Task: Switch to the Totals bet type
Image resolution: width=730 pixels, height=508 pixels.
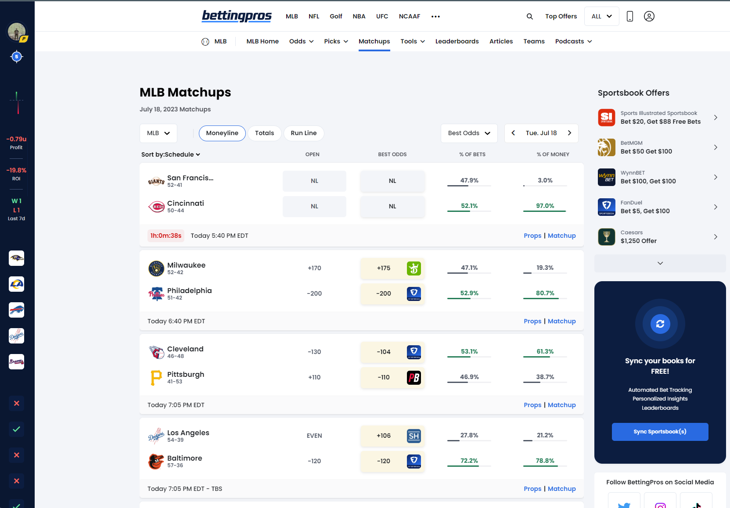Action: [x=264, y=133]
